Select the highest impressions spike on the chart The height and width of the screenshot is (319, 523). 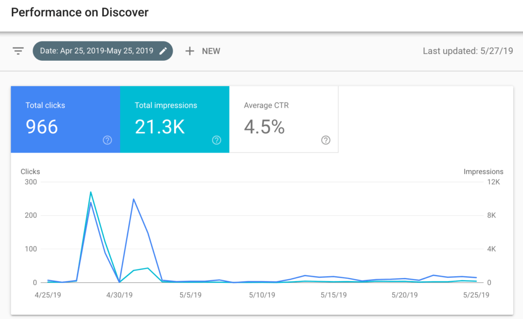[90, 192]
